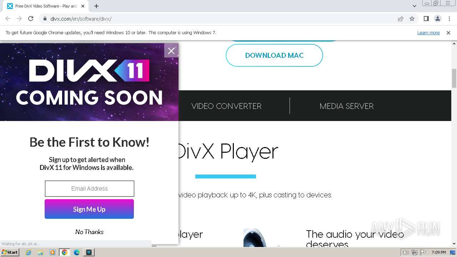
Task: Reload the current DivX page
Action: point(31,19)
